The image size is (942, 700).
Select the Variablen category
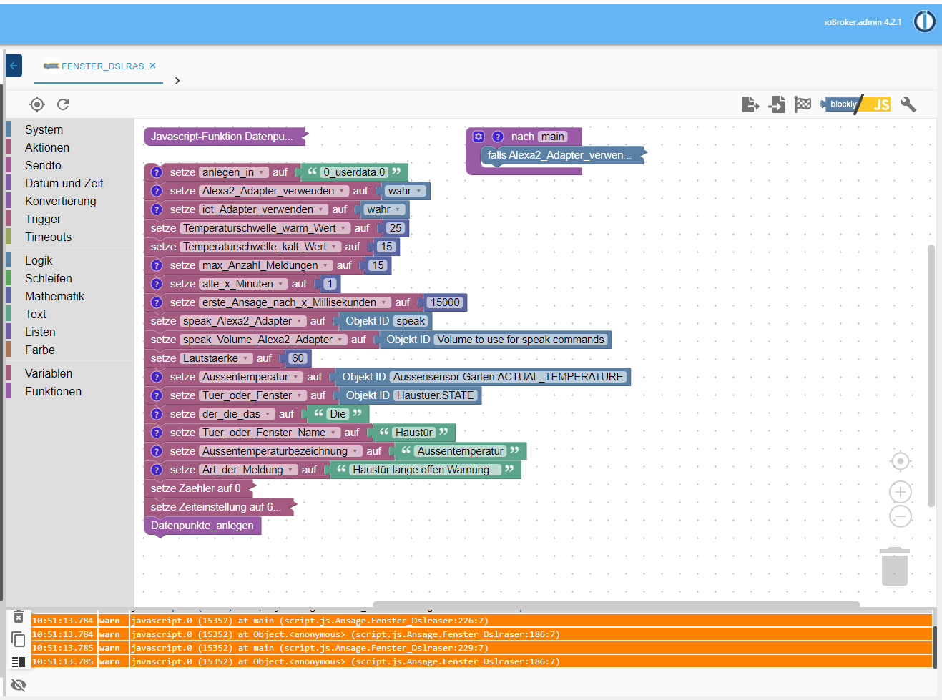[x=49, y=373]
